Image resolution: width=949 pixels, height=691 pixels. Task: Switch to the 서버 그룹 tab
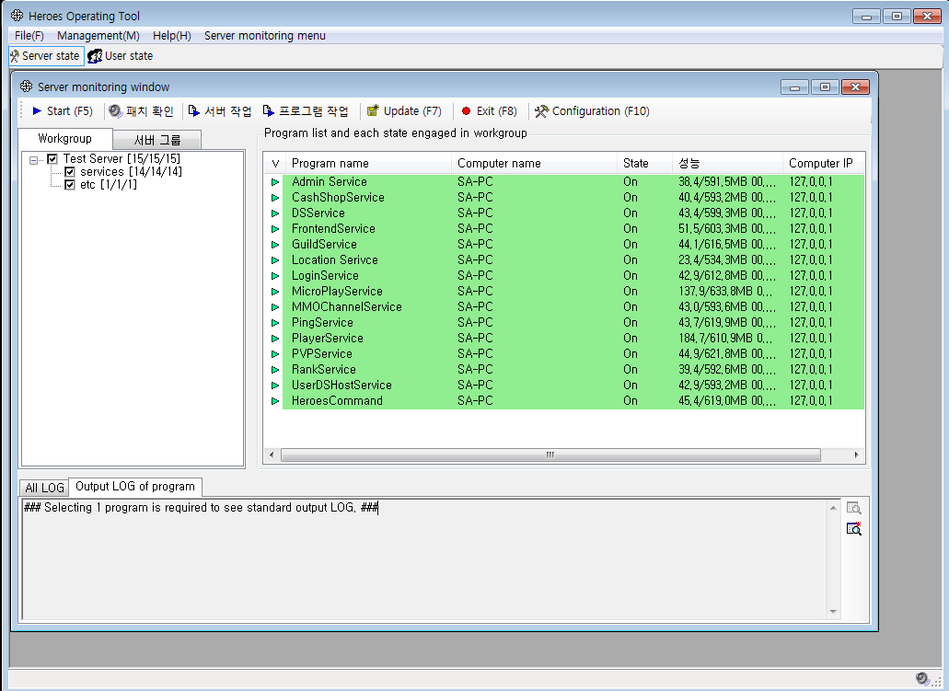(x=156, y=140)
